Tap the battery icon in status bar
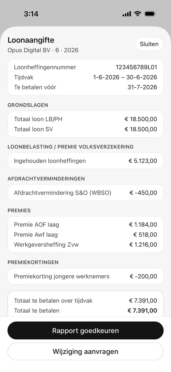This screenshot has height=372, width=171. pos(150,14)
